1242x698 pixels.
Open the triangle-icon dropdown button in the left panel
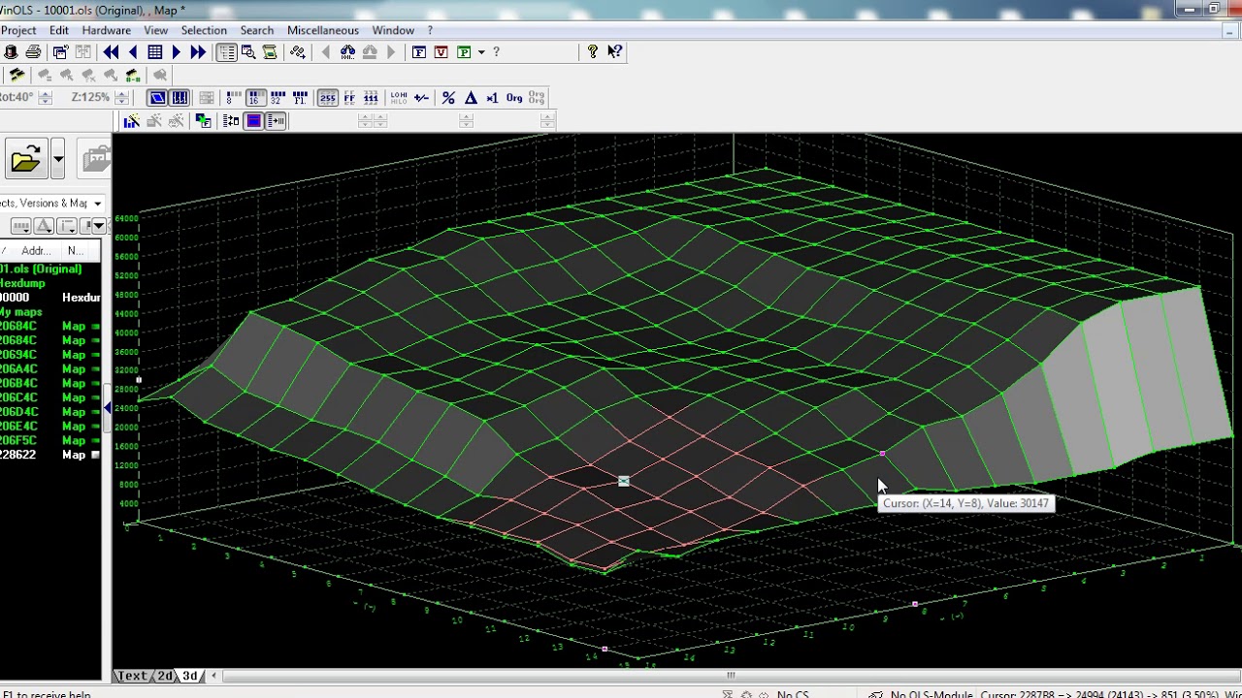pos(43,226)
